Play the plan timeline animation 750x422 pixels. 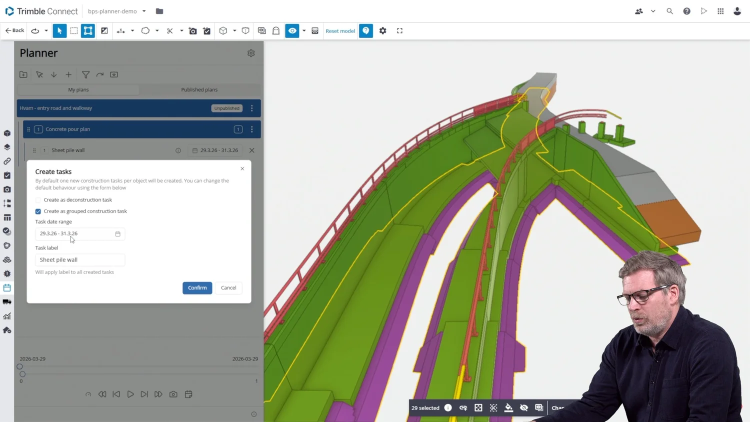click(130, 394)
